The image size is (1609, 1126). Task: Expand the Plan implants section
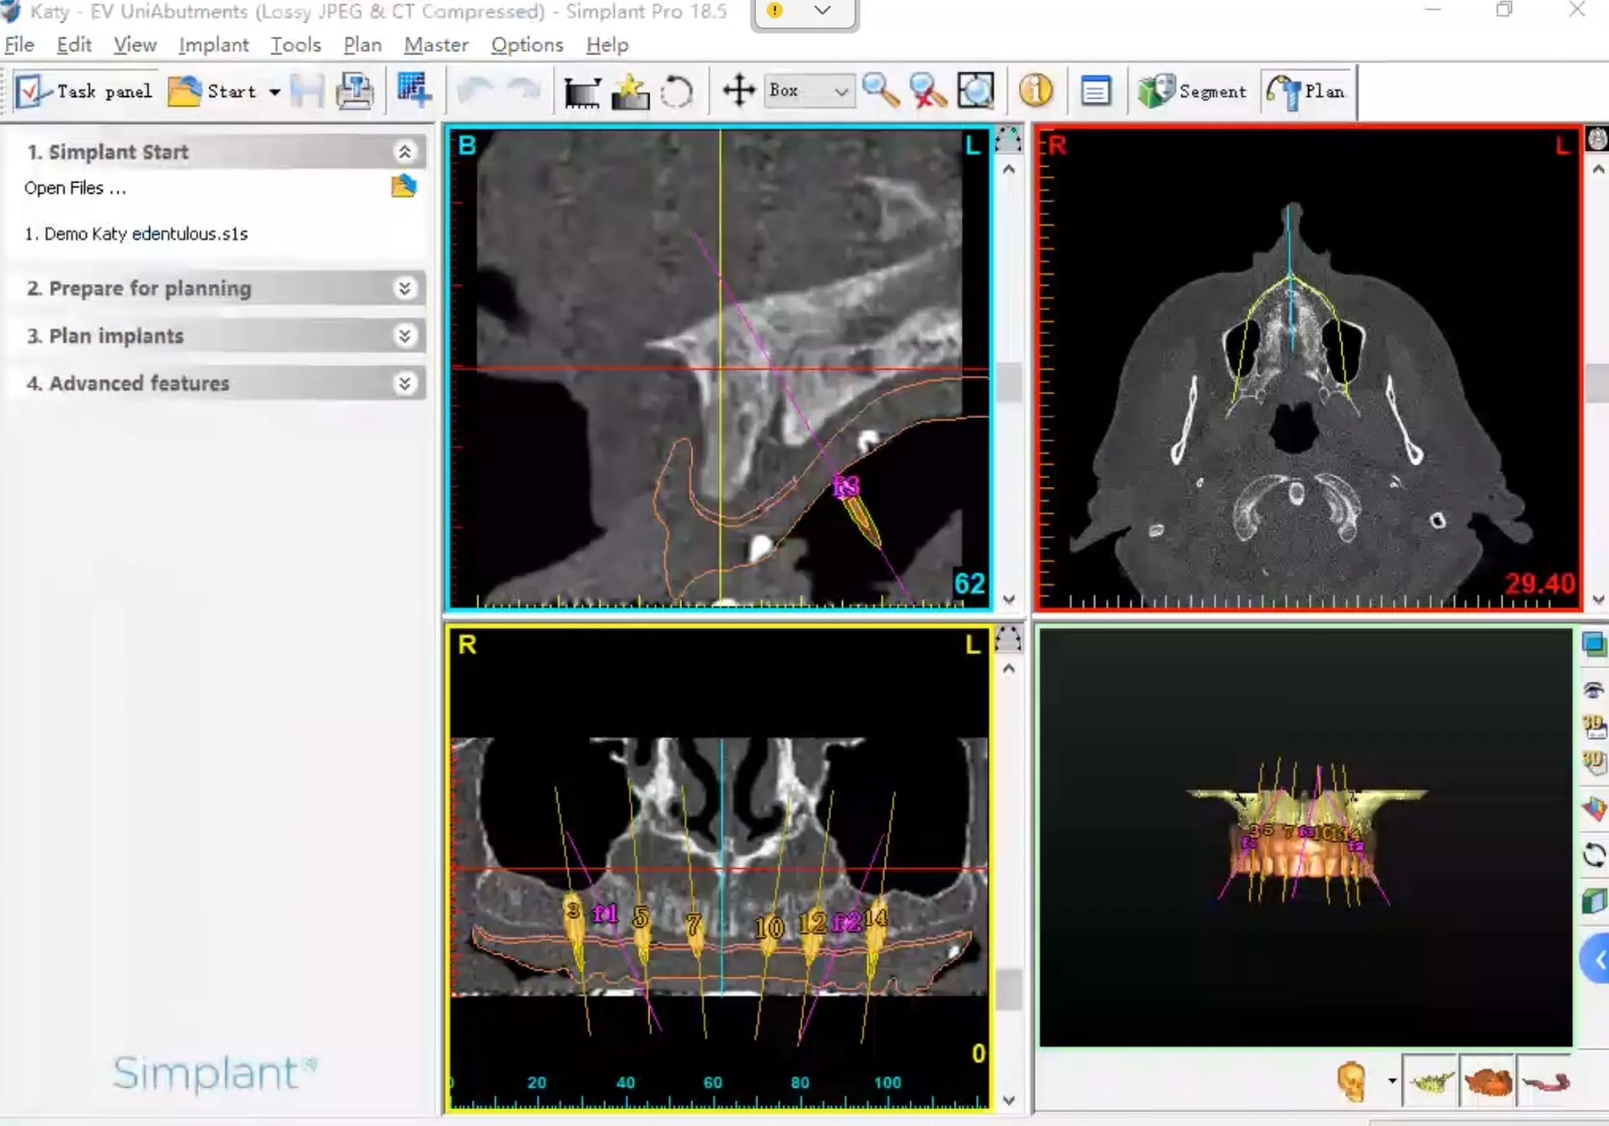tap(405, 336)
